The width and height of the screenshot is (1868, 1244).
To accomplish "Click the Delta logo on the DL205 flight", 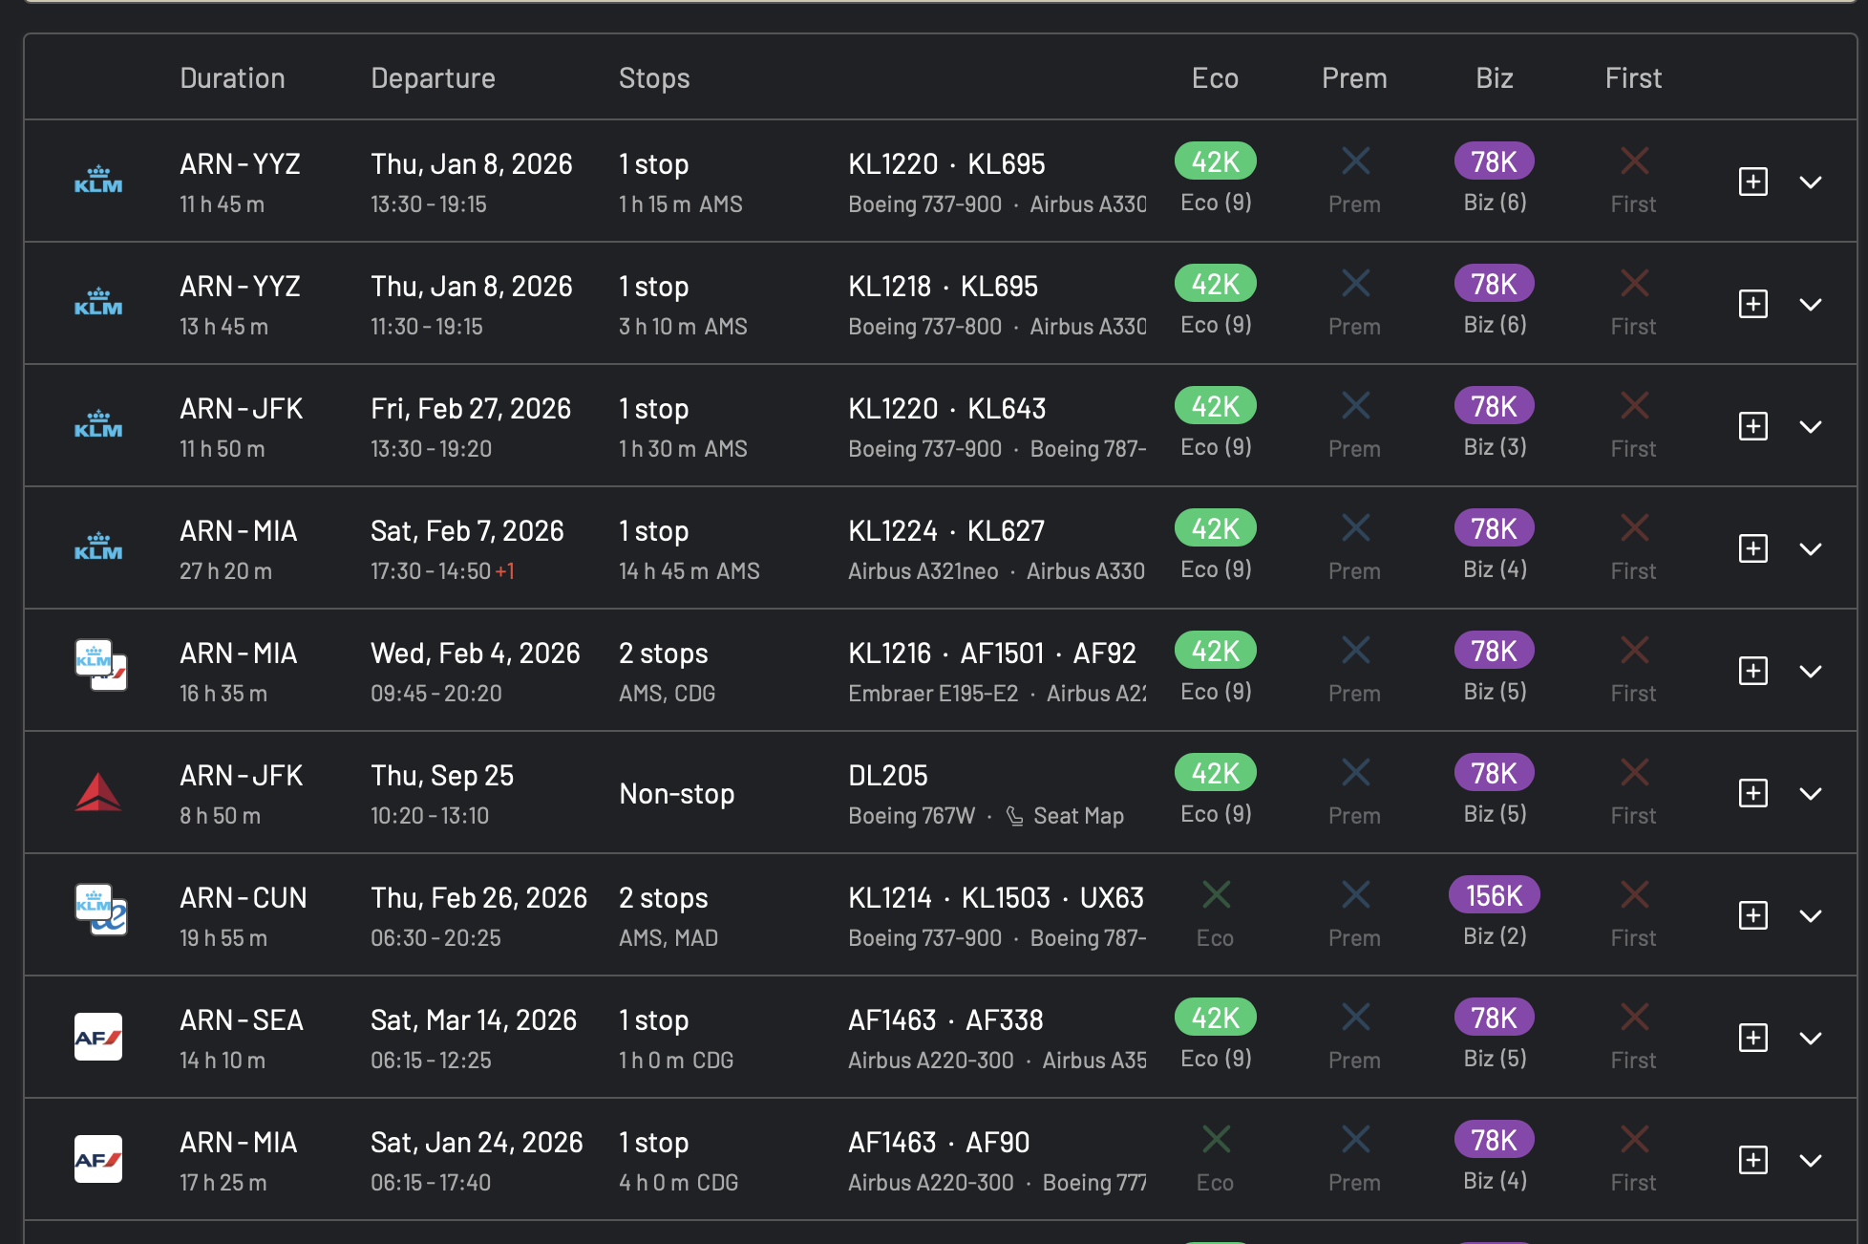I will coord(98,793).
